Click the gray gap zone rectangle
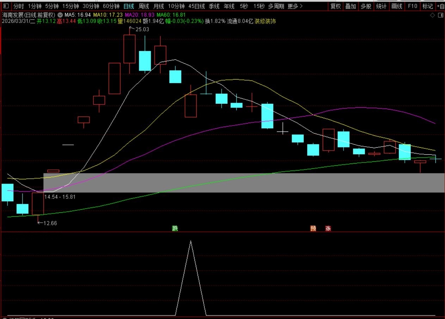The width and height of the screenshot is (445, 319). [244, 183]
